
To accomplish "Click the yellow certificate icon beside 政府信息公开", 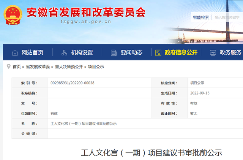I will pos(158,53).
